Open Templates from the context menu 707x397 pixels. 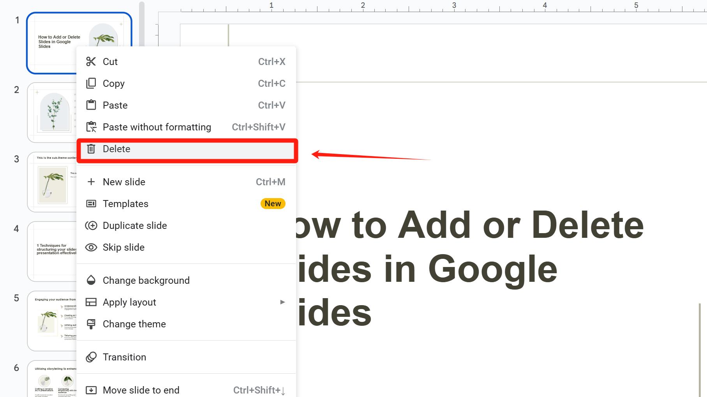pos(186,204)
